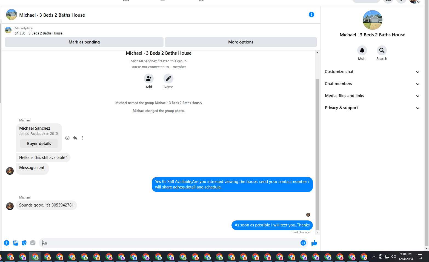The image size is (429, 262).
Task: Expand Customize chat section
Action: pos(372,72)
